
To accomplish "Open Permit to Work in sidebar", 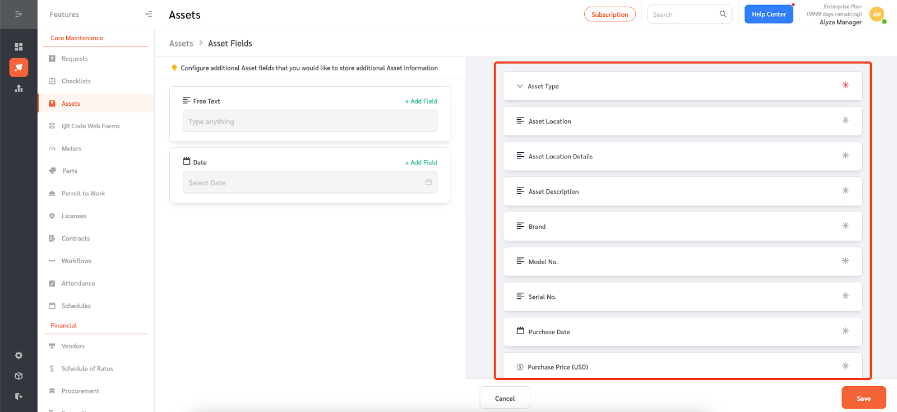I will [x=83, y=193].
